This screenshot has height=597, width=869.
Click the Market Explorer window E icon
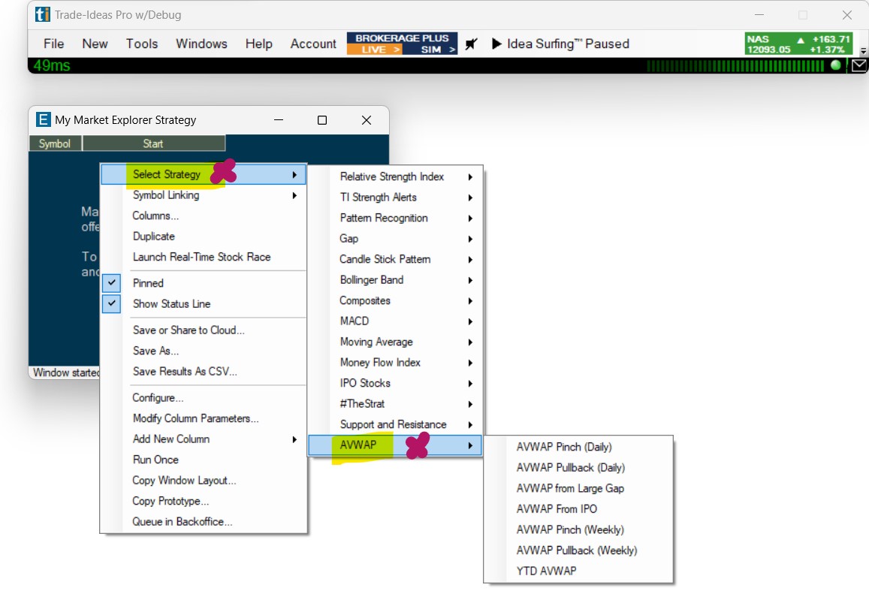tap(44, 120)
